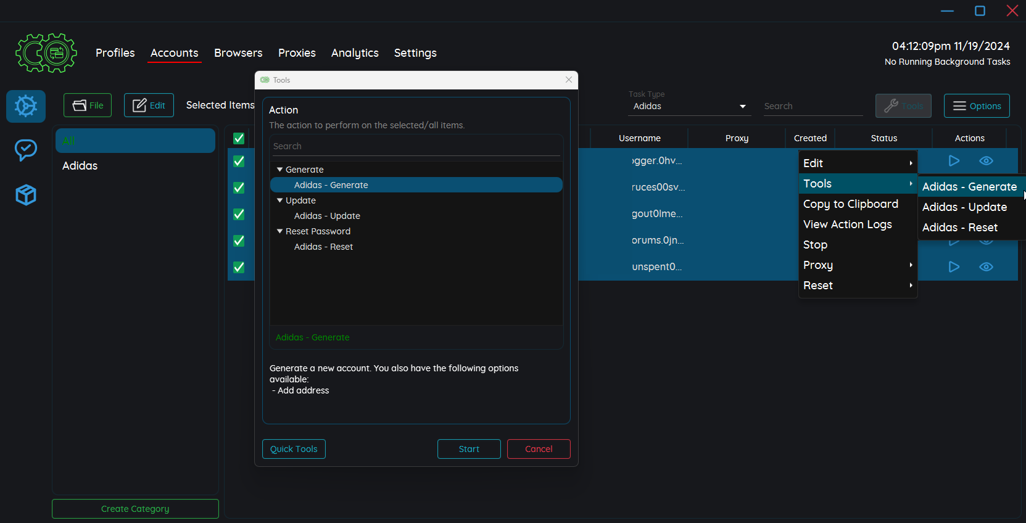Click the eye icon in the last account row
Screen dimensions: 1026x523
[x=986, y=267]
